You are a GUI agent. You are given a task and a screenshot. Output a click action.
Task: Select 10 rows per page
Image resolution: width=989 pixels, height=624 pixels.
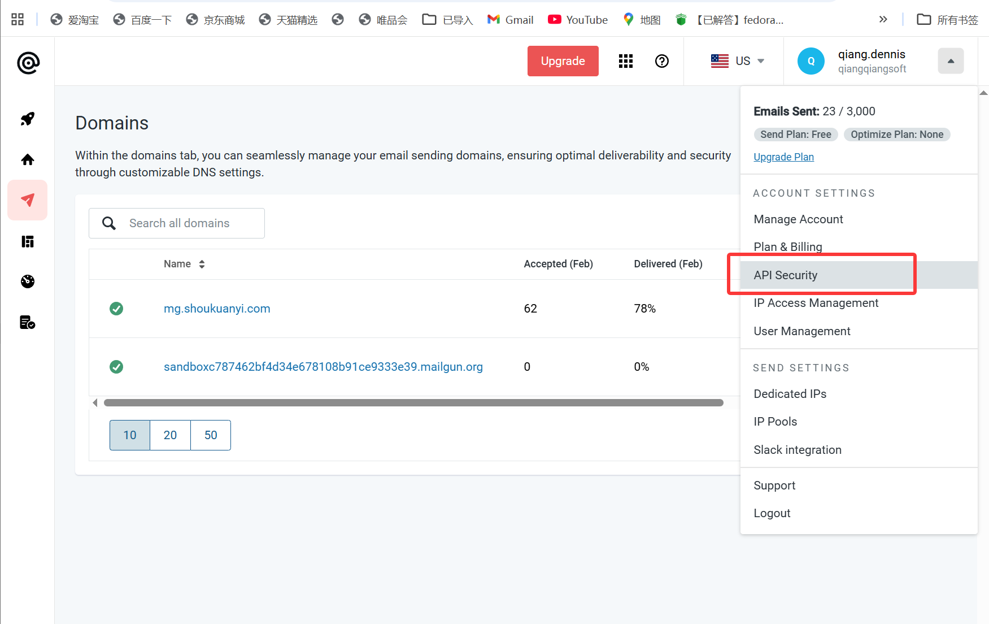click(x=130, y=435)
